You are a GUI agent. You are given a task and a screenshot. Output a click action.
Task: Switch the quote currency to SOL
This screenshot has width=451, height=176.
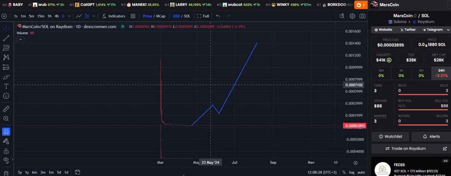pos(187,16)
